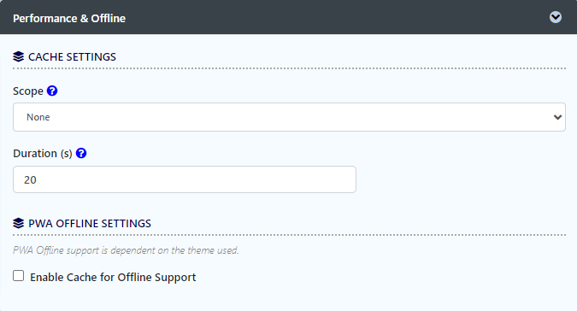577x311 pixels.
Task: Click the Scope field label
Action: click(x=28, y=91)
